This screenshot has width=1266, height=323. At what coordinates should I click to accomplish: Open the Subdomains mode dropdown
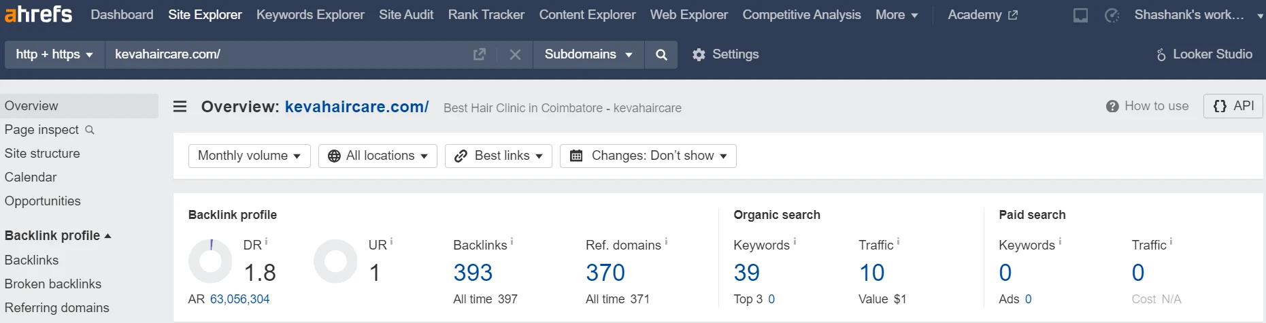pos(588,54)
